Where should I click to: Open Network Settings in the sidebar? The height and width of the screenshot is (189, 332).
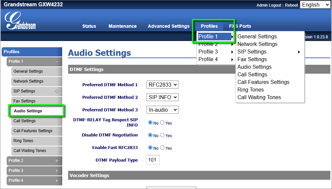coord(37,81)
